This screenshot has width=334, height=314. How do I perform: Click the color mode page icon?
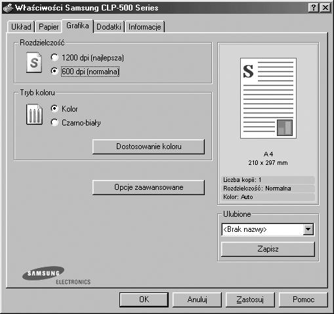click(x=34, y=114)
